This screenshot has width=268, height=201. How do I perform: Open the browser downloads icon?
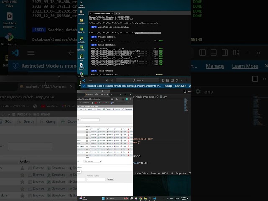[123, 99]
